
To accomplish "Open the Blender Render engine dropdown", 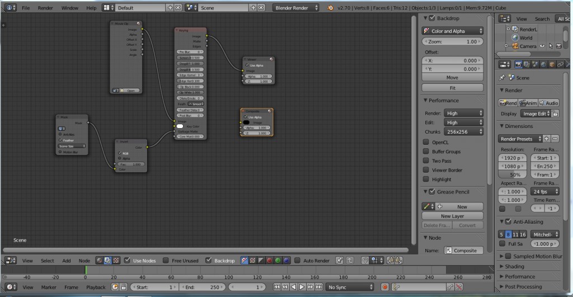I will 295,8.
